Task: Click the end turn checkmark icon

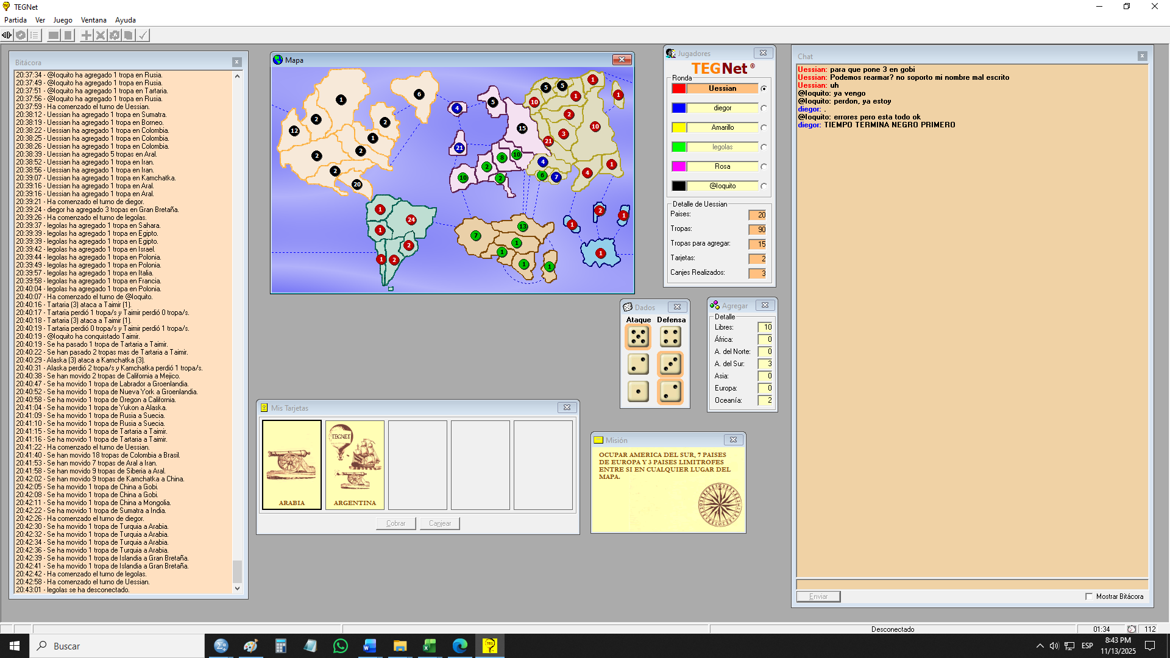Action: (143, 35)
